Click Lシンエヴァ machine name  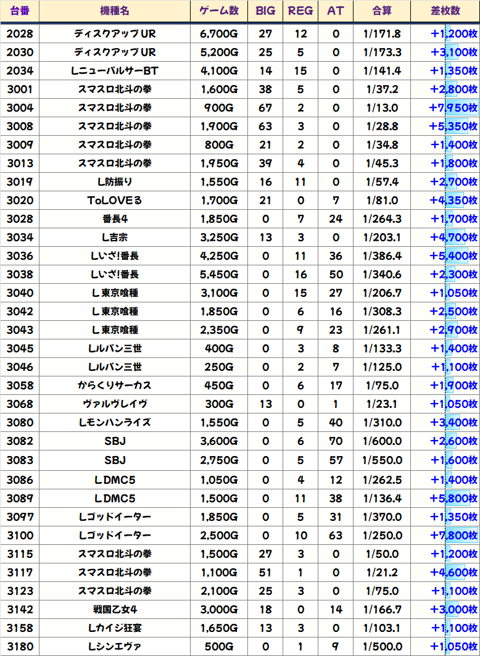coord(115,646)
